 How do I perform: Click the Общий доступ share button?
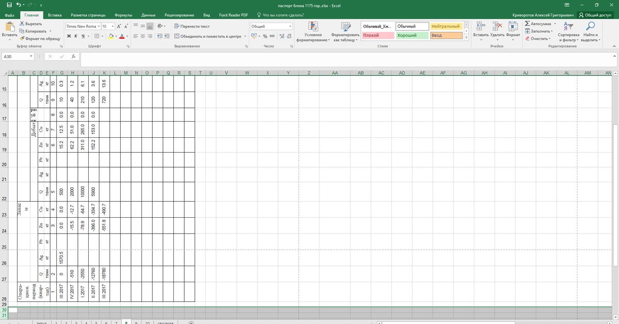pos(595,15)
